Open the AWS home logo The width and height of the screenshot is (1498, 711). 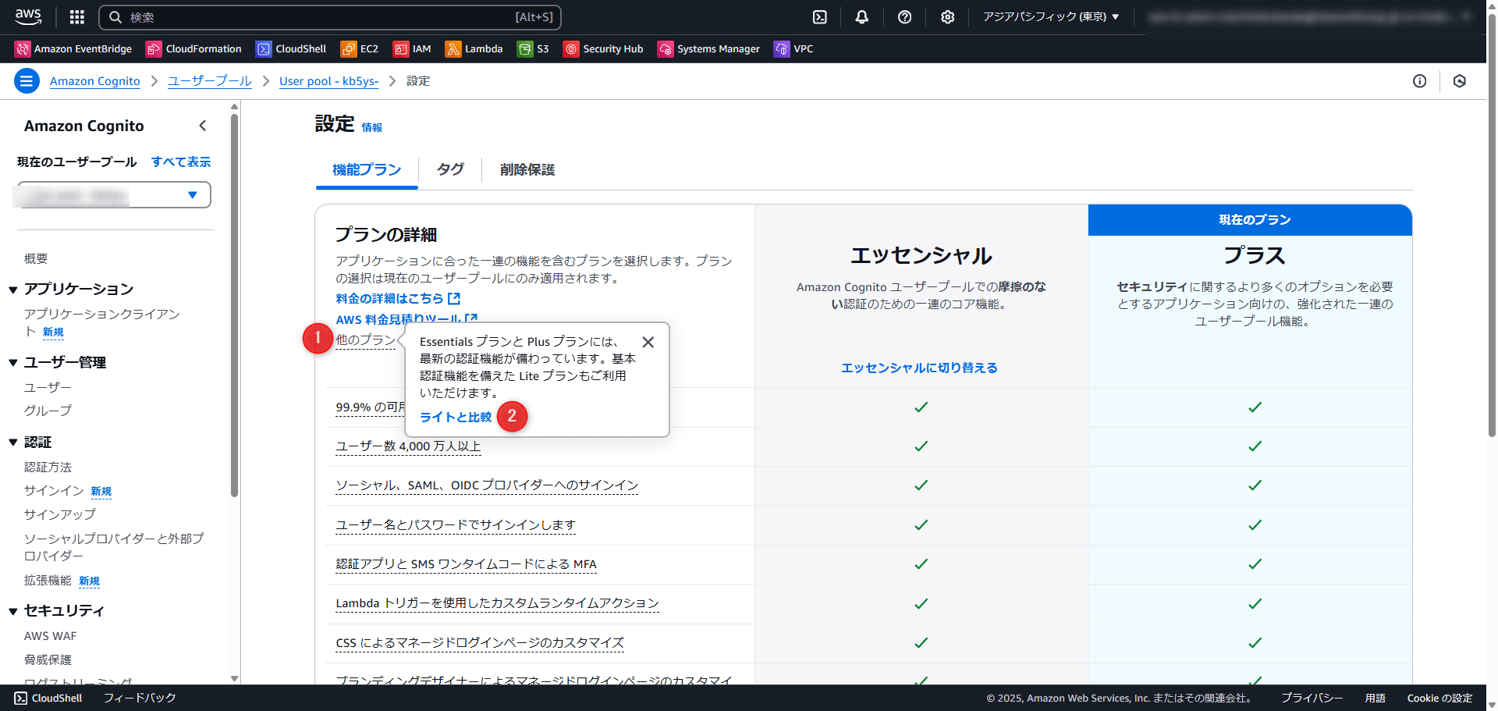pos(28,16)
